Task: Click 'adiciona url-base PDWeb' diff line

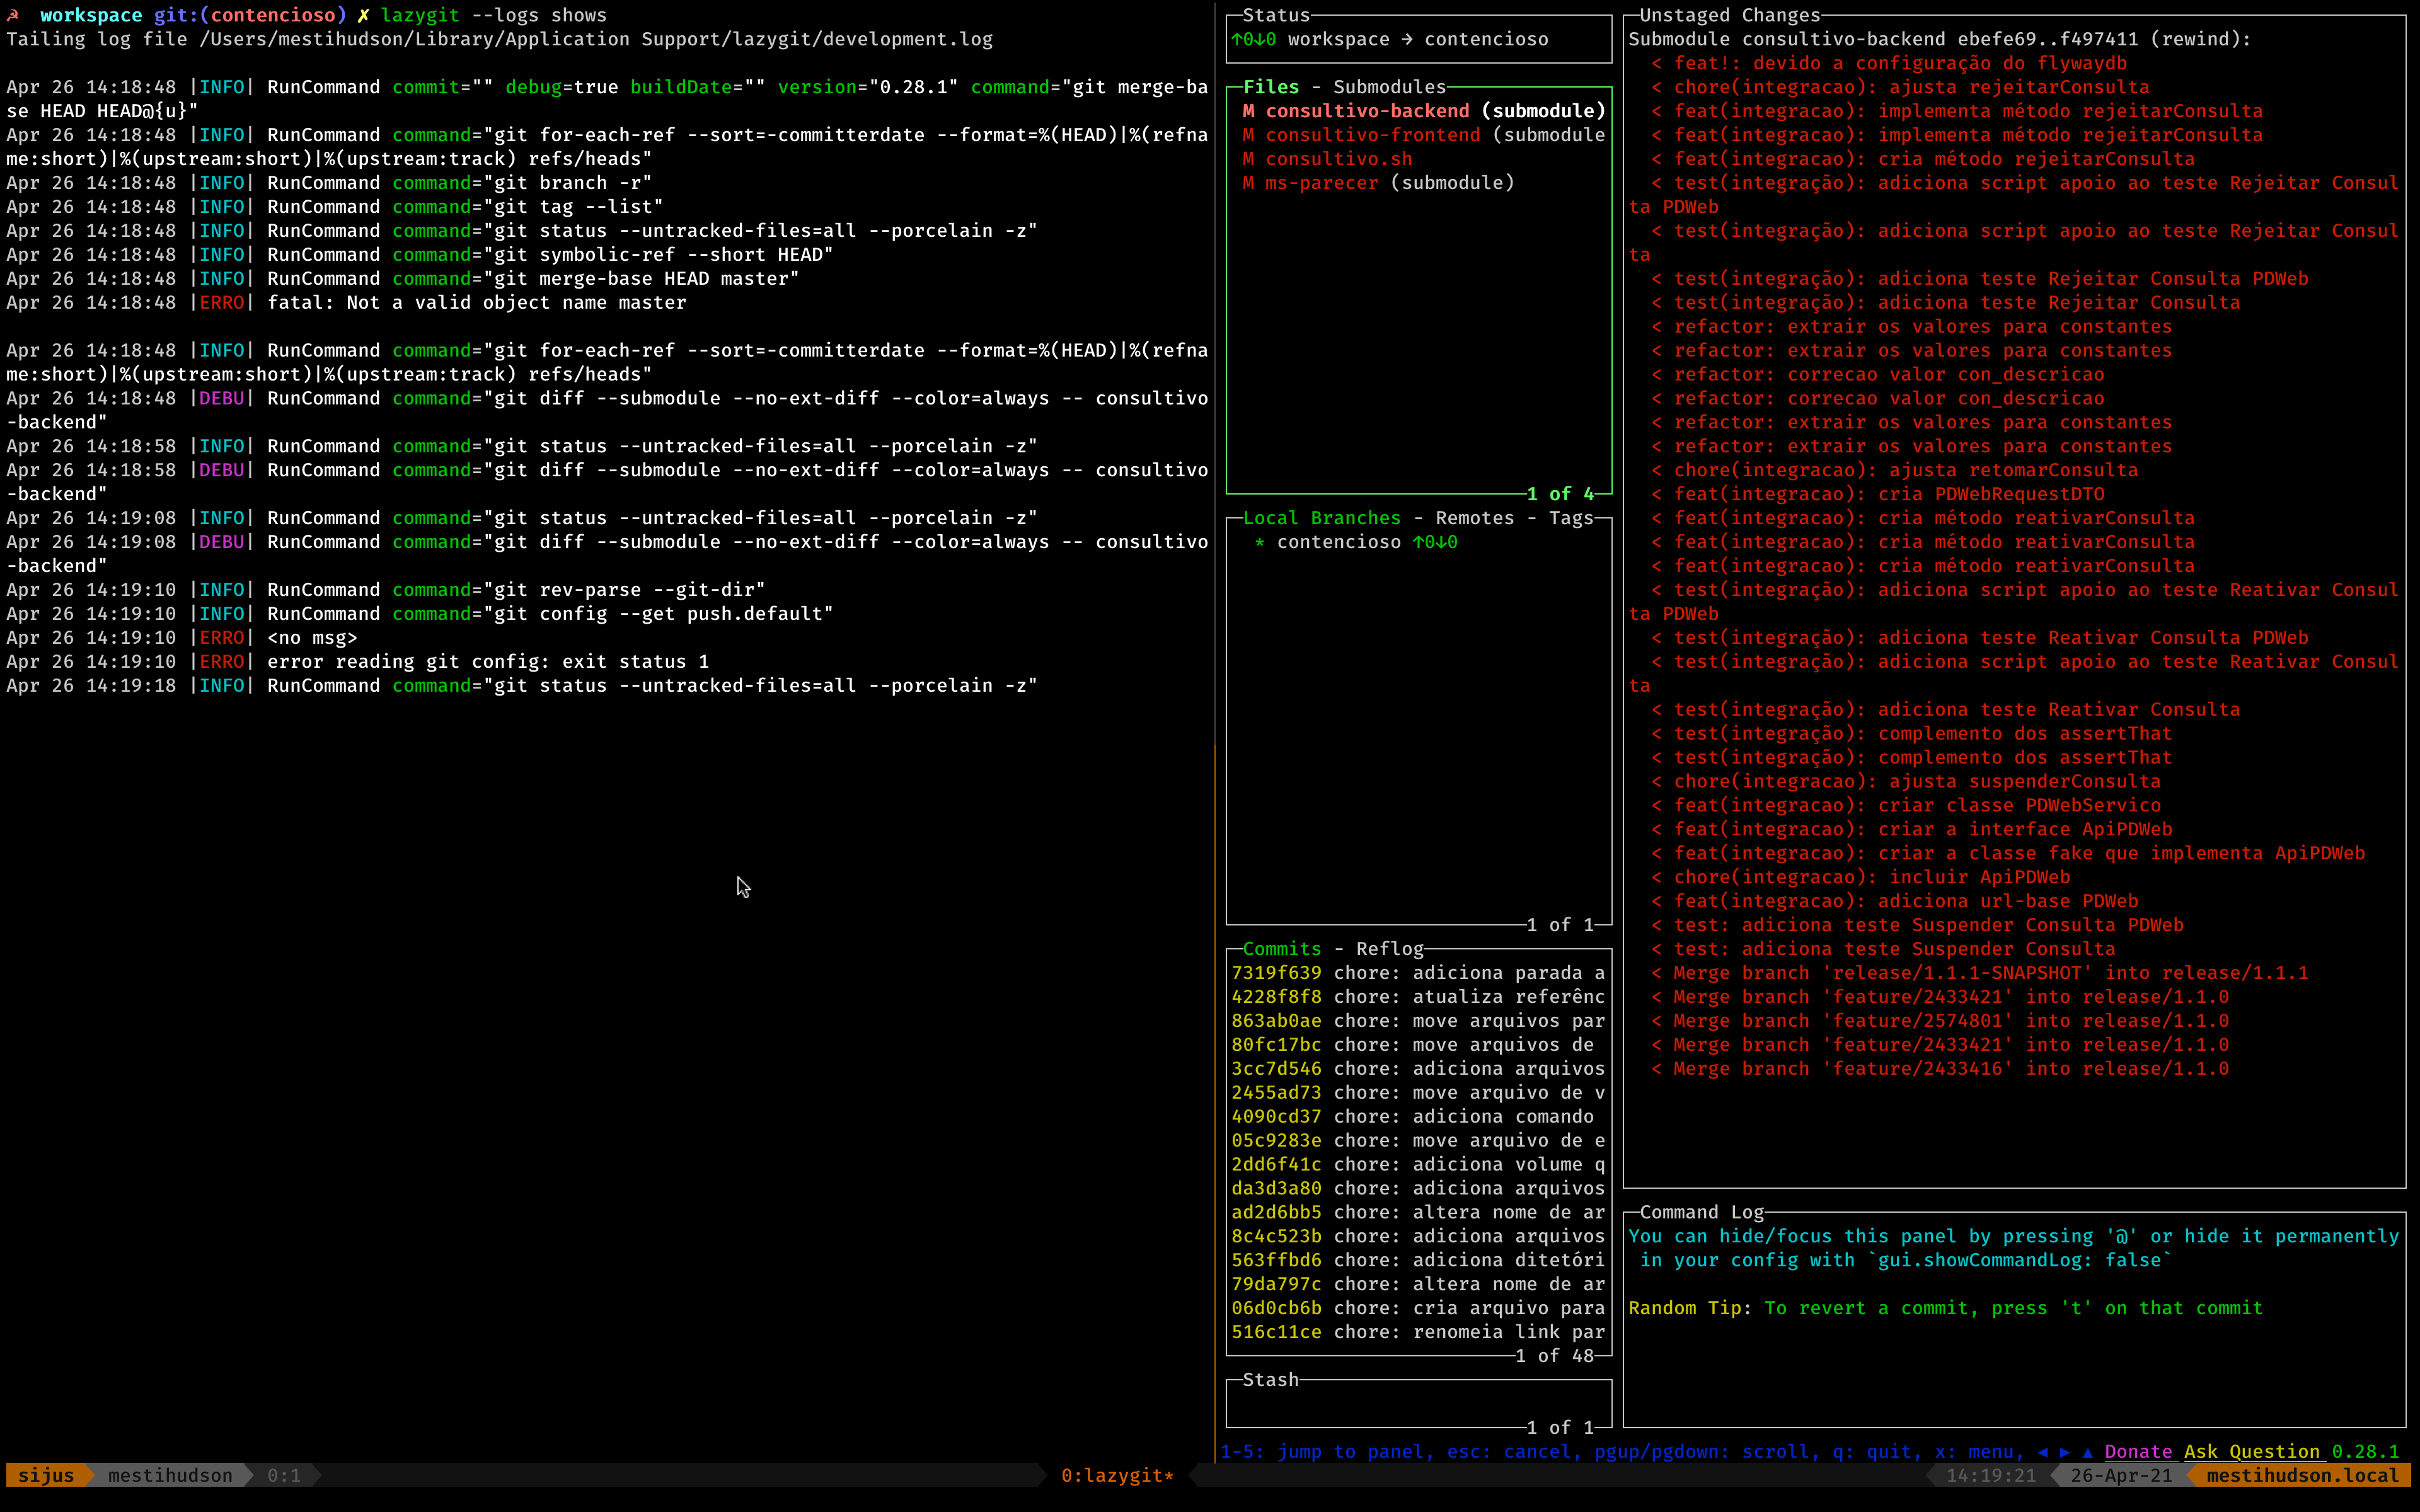Action: 1895,901
